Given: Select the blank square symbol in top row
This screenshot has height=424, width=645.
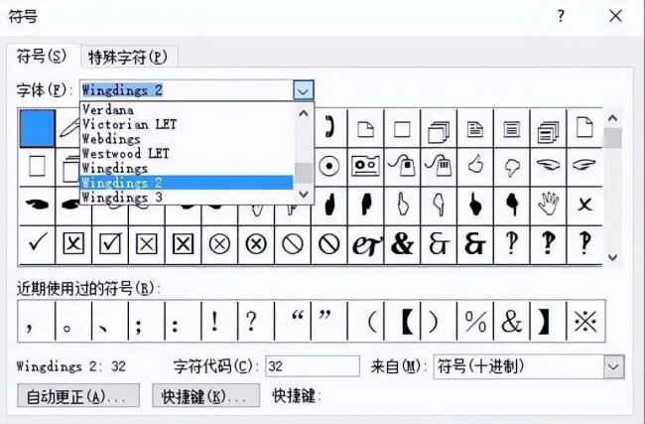Looking at the screenshot, I should tap(402, 128).
